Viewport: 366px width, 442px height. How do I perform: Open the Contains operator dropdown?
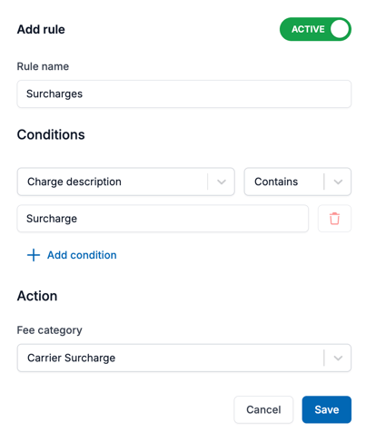tap(298, 182)
